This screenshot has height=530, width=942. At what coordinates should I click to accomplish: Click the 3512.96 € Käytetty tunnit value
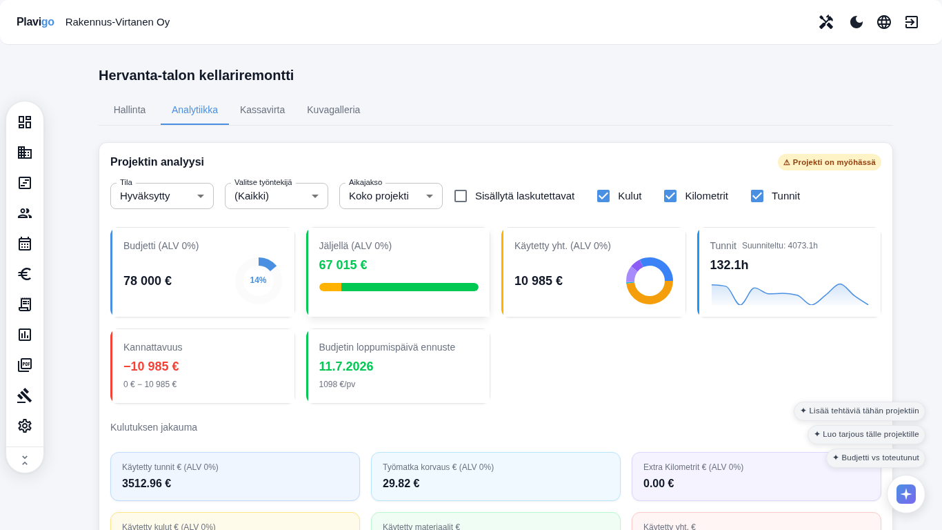pos(147,484)
